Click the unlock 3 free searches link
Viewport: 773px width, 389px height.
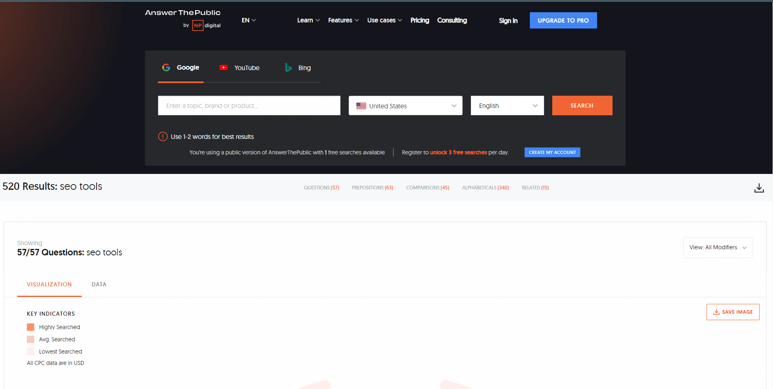pos(459,152)
